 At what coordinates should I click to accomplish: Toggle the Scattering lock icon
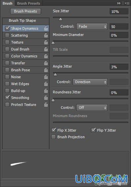coord(46,35)
